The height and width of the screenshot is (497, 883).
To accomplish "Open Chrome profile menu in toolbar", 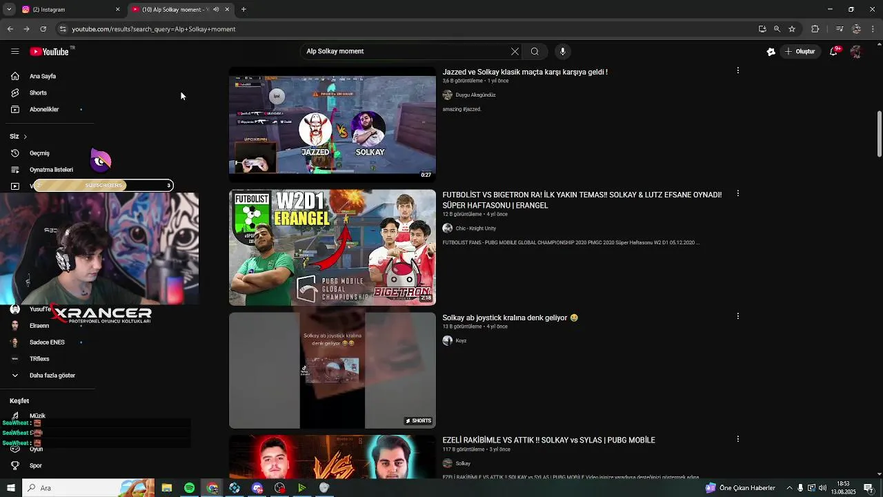I will [x=857, y=29].
